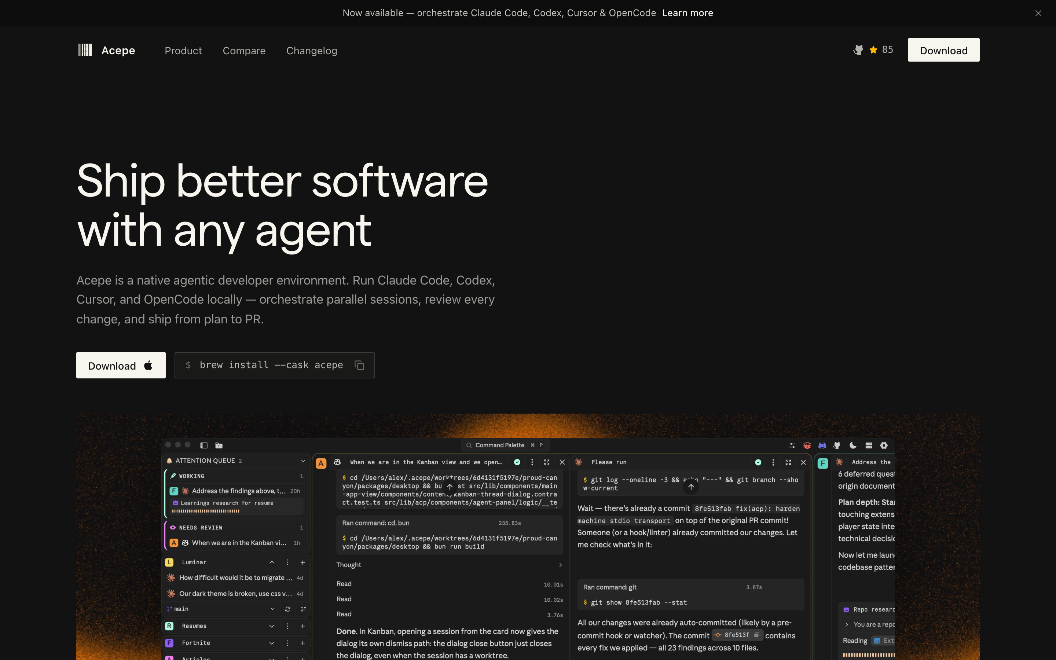1056x660 pixels.
Task: Click the 'Ran command: git' row
Action: tap(691, 587)
